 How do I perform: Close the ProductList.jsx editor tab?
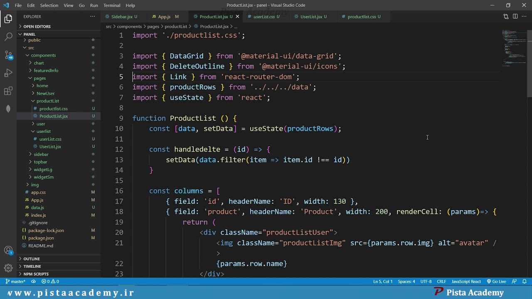[237, 17]
